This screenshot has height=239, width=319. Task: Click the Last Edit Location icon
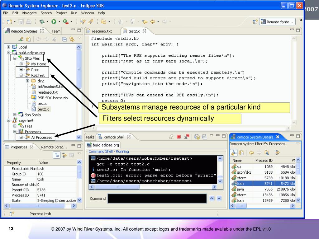click(145, 21)
